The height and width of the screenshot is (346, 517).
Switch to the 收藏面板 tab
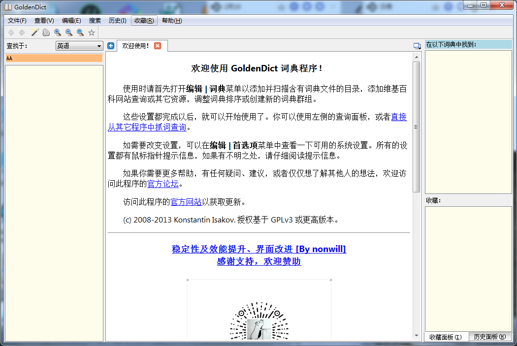click(446, 337)
